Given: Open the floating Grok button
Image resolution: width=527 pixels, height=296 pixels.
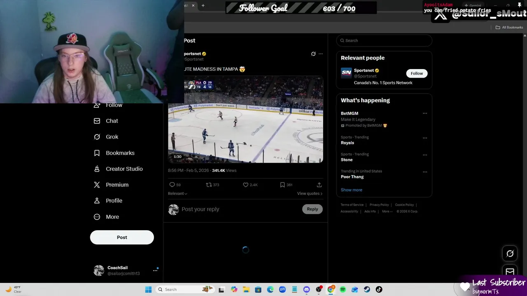Looking at the screenshot, I should (x=510, y=254).
